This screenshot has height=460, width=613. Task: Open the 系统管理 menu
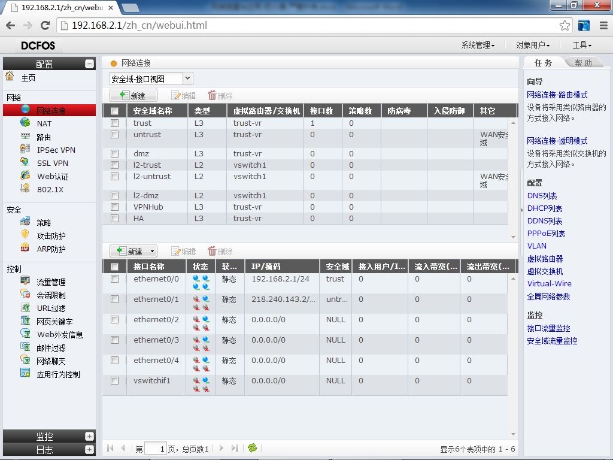point(478,46)
